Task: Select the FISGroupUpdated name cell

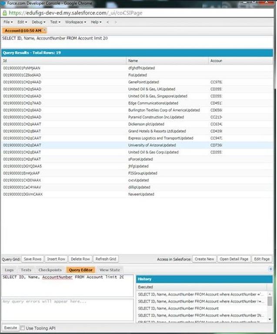Action: click(x=167, y=173)
